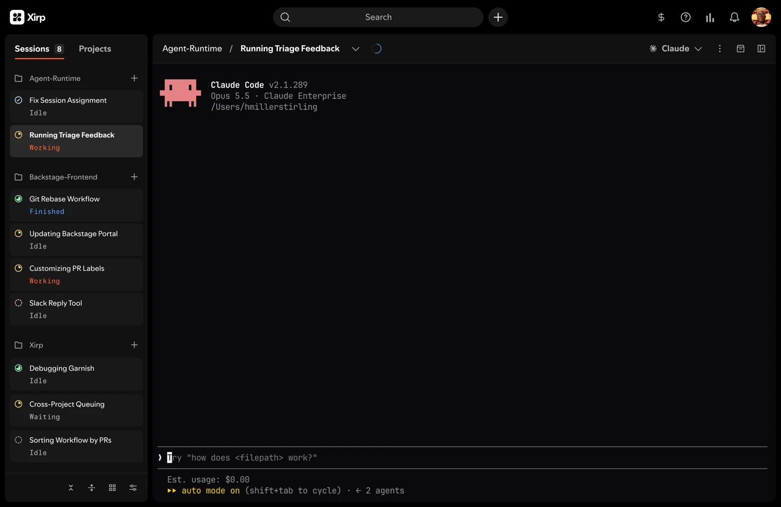This screenshot has height=507, width=781.
Task: Switch to the Projects tab
Action: 95,49
